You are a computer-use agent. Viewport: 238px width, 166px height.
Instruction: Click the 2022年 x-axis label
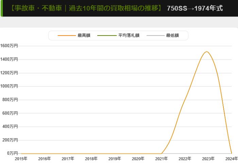(x=185, y=159)
